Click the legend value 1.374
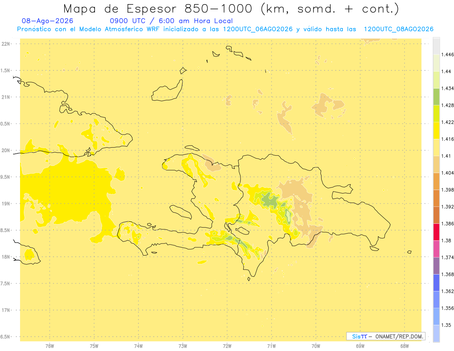 tap(448, 257)
